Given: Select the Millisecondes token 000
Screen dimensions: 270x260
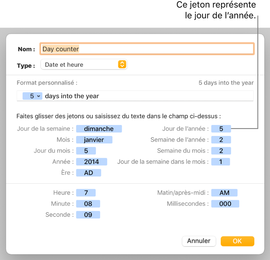Looking at the screenshot, I should click(225, 204).
